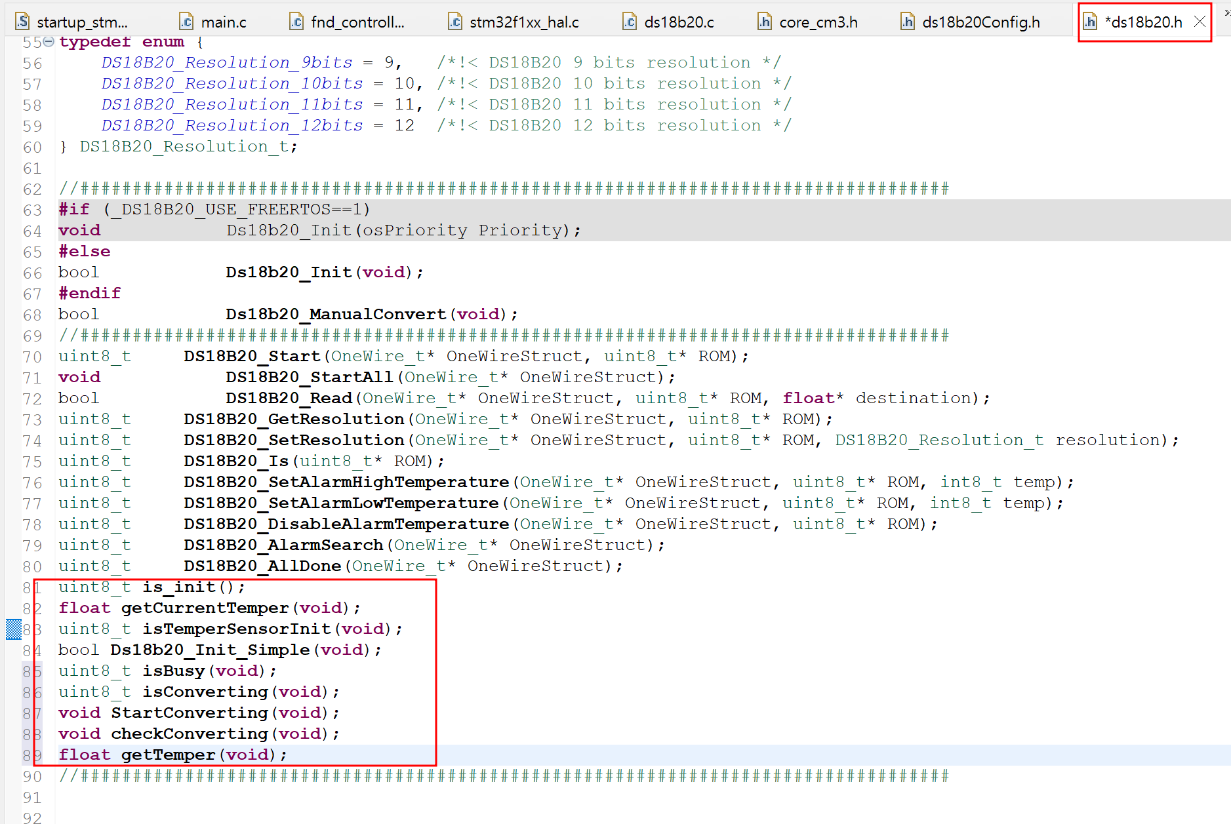Click on Ds18b20_ManualConvert function name

336,314
